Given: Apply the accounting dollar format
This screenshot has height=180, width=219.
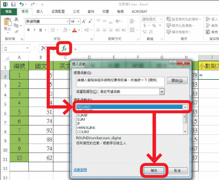Looking at the screenshot, I should [145, 26].
